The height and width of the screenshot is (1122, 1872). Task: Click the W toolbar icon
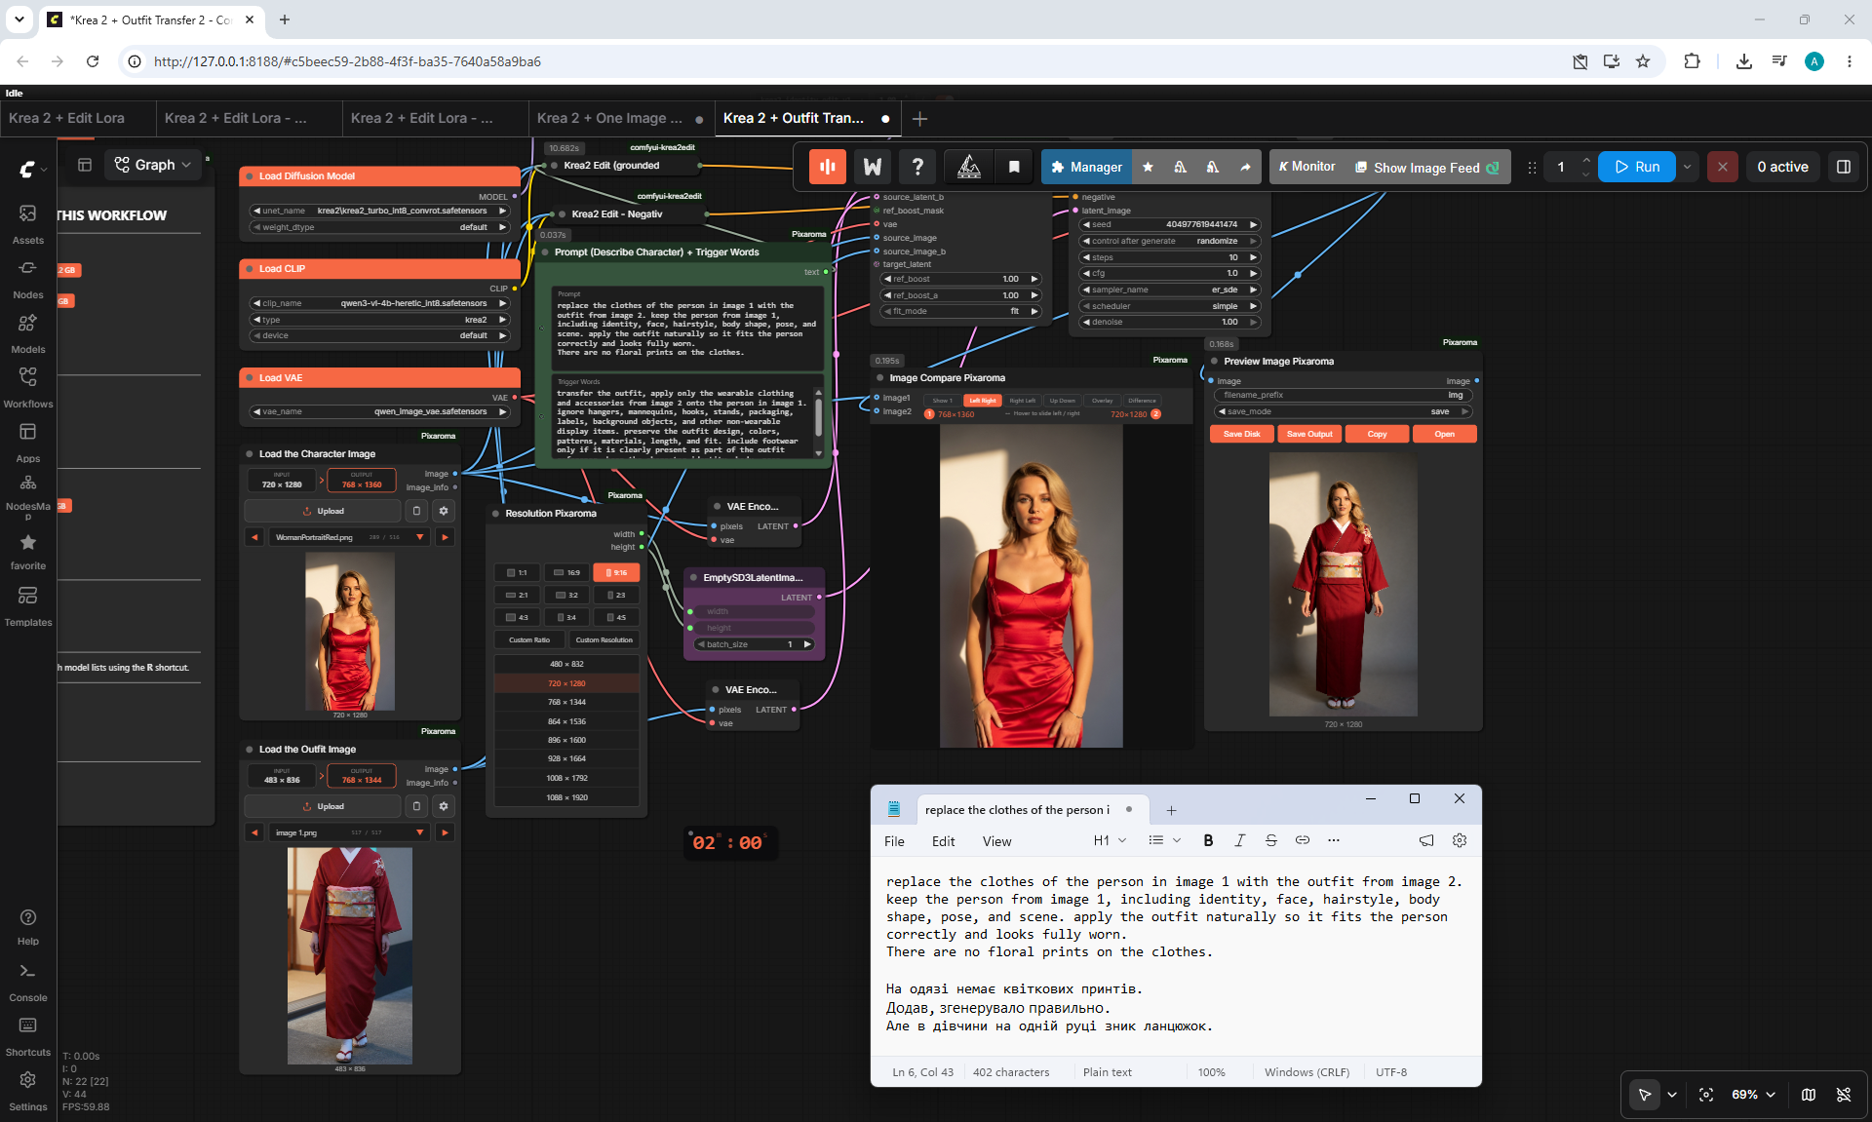873,167
